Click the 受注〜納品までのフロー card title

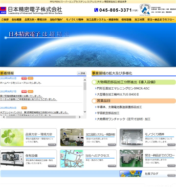click(159, 155)
